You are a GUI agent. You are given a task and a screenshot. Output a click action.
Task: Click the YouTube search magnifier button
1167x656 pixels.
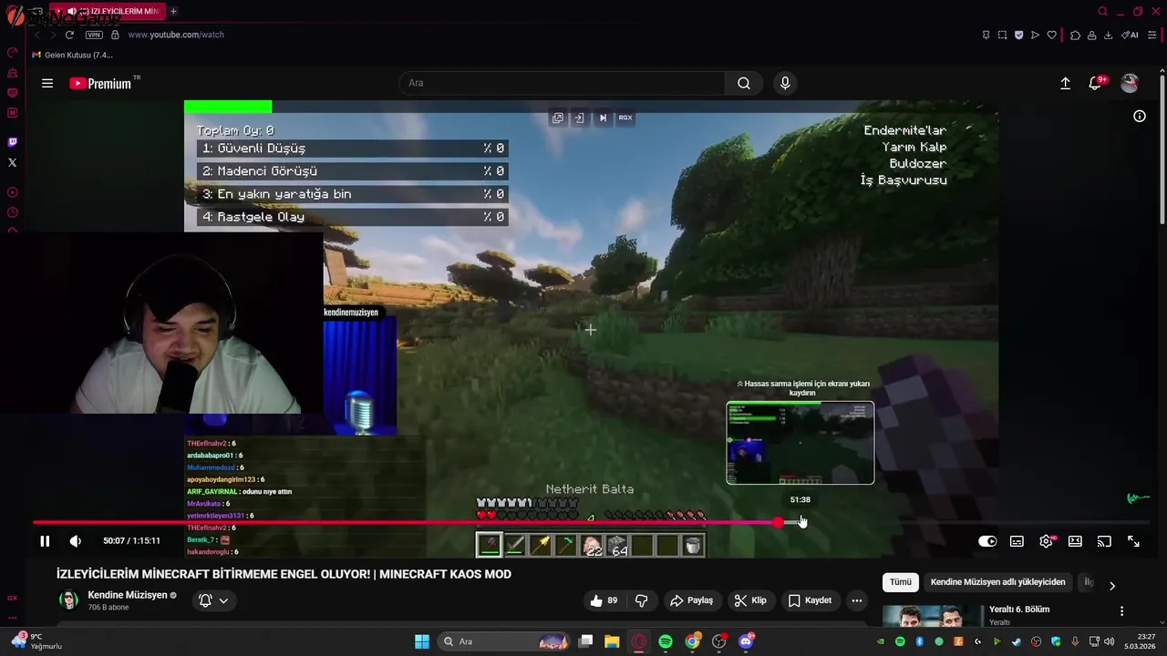click(744, 83)
